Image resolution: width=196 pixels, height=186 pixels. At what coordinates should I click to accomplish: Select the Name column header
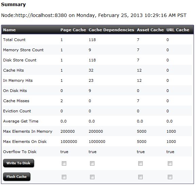coord(10,30)
